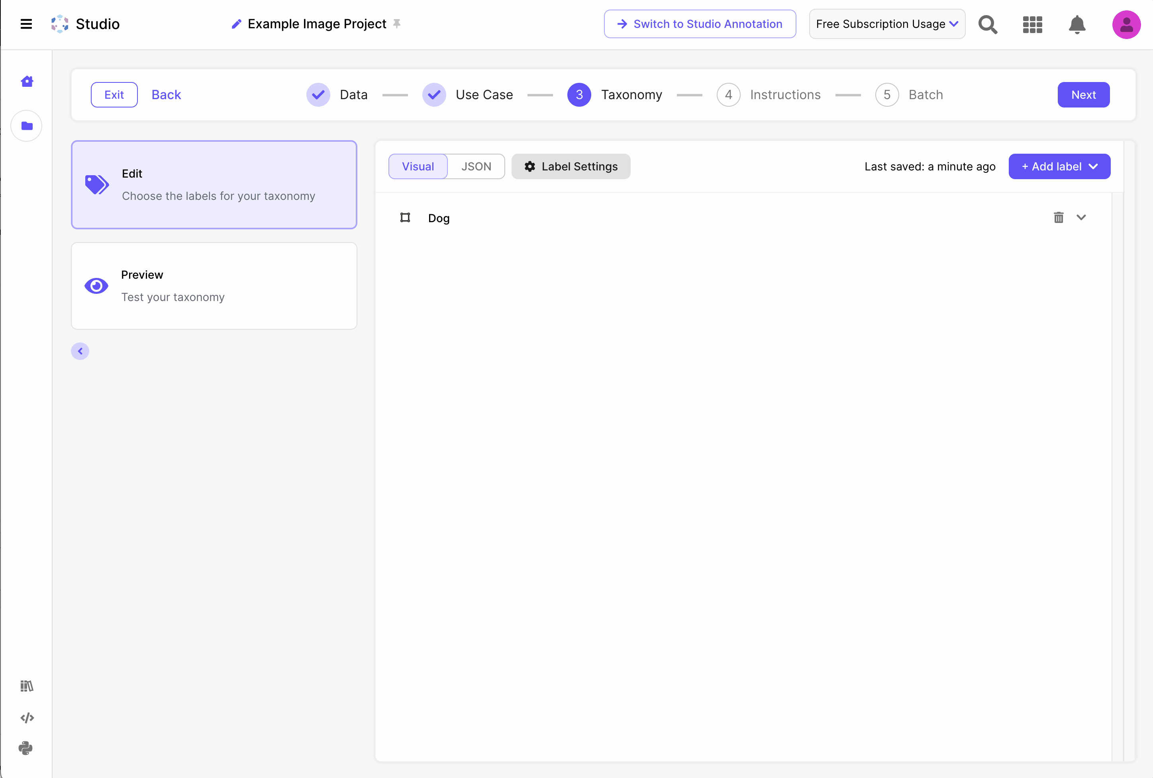Open the Preview taxonomy card

point(214,285)
